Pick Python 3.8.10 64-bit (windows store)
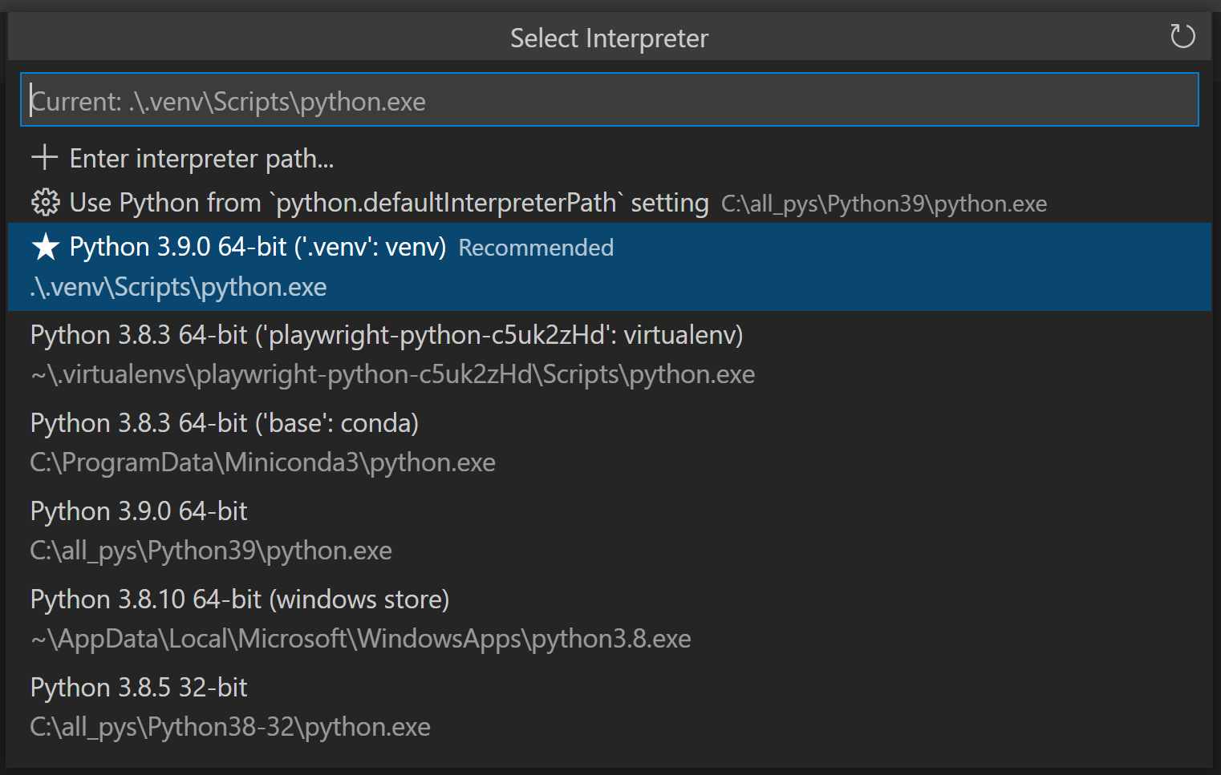Image resolution: width=1221 pixels, height=775 pixels. click(x=240, y=599)
